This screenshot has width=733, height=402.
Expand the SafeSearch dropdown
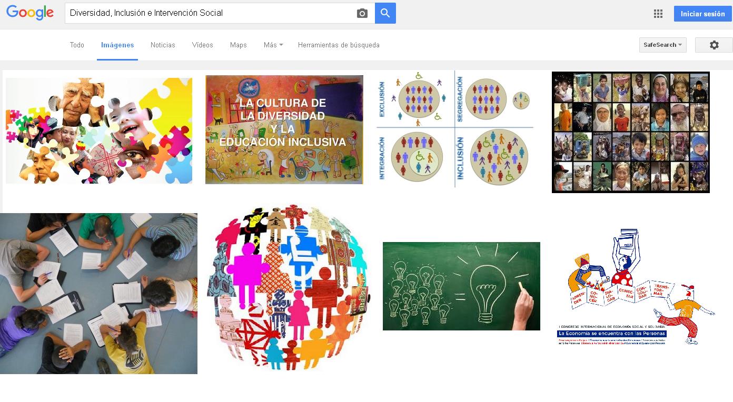click(663, 45)
